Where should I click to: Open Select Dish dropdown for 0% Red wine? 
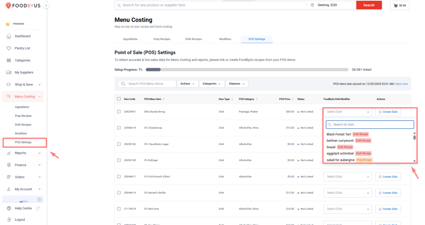click(x=347, y=209)
